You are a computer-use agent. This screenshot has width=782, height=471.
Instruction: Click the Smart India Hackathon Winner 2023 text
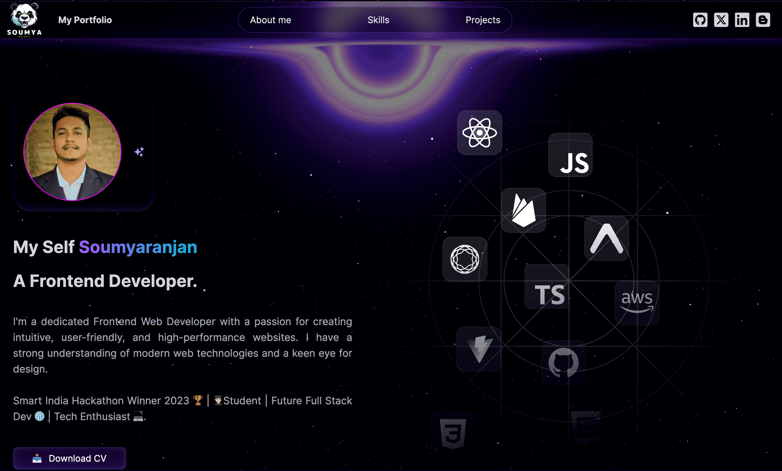tap(101, 401)
